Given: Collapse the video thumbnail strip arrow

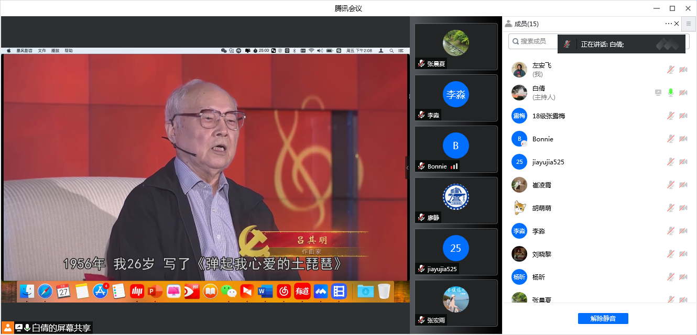Looking at the screenshot, I should point(407,167).
